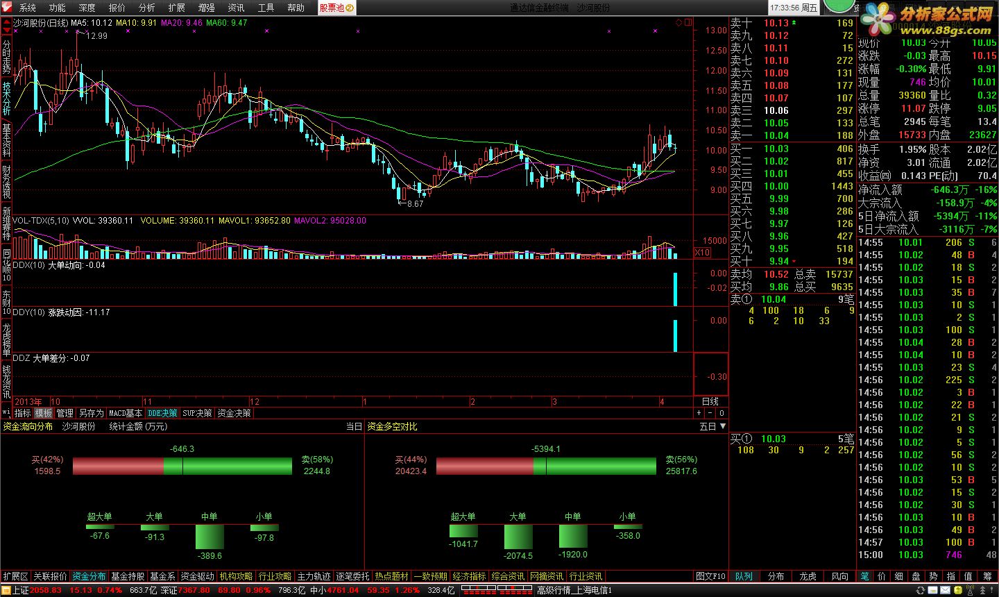
Task: Select the 细 tick view tab
Action: 898,576
